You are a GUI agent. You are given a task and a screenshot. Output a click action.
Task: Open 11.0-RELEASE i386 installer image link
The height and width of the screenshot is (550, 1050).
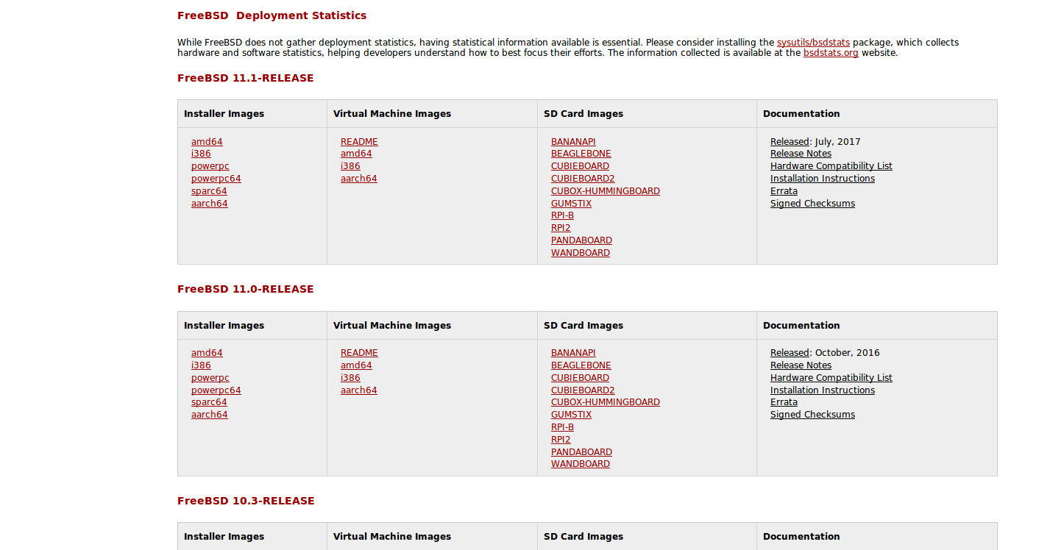tap(201, 365)
